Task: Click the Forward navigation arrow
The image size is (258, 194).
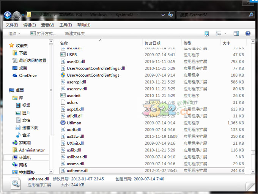Action: click(17, 15)
